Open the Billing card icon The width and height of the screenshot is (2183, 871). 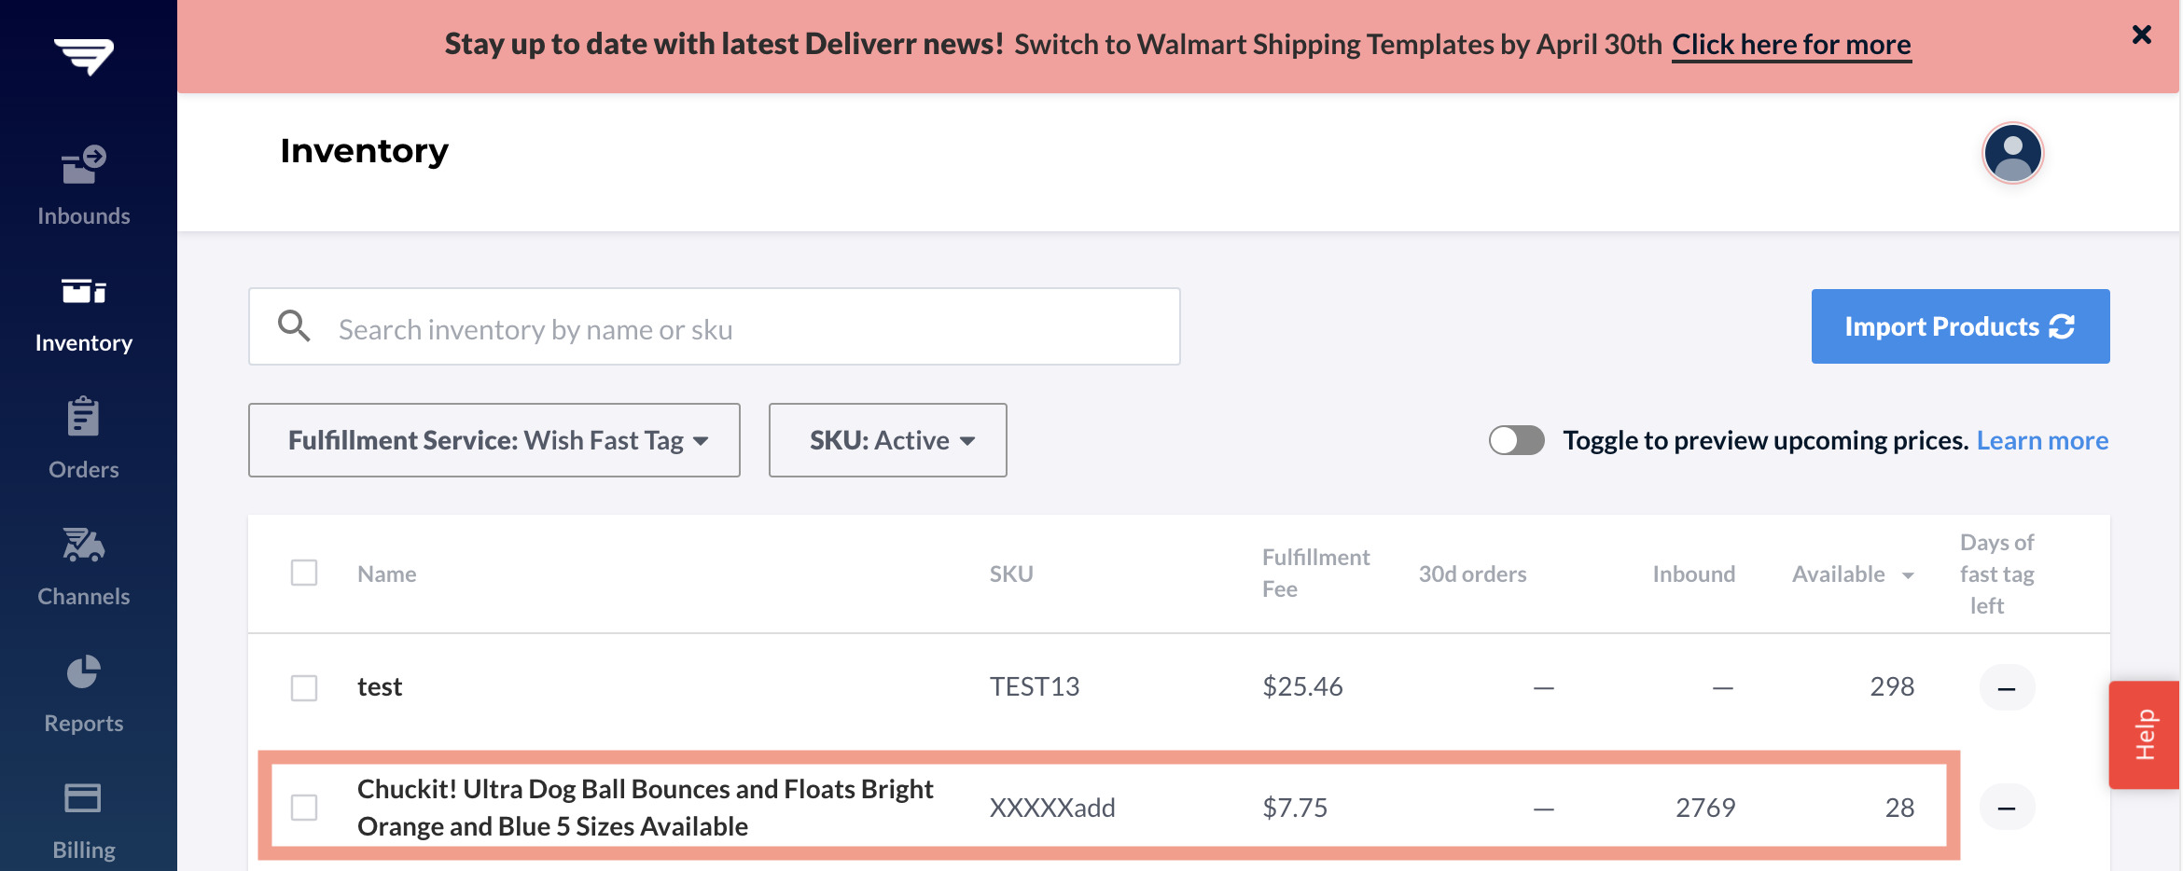83,798
